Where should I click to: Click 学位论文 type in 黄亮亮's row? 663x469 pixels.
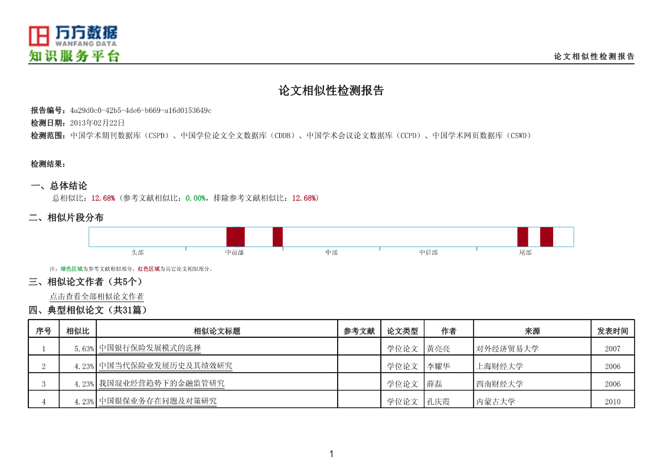[403, 349]
